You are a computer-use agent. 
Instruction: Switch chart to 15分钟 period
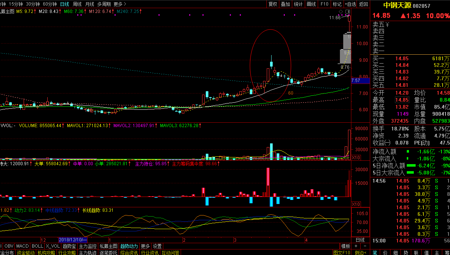16,4
